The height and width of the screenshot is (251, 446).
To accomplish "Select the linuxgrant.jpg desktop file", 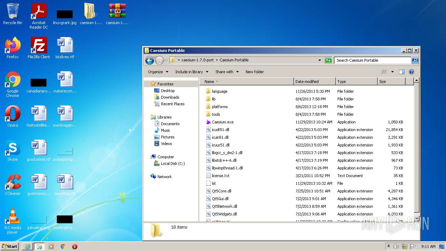I will (x=65, y=16).
